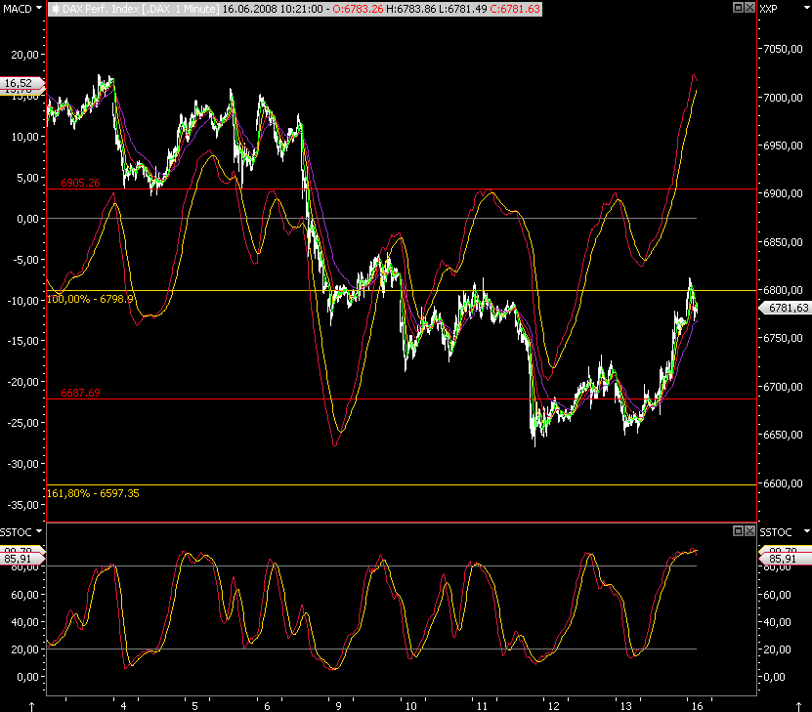The height and width of the screenshot is (712, 812).
Task: Click the O:6783.26 open price text
Action: click(x=358, y=9)
